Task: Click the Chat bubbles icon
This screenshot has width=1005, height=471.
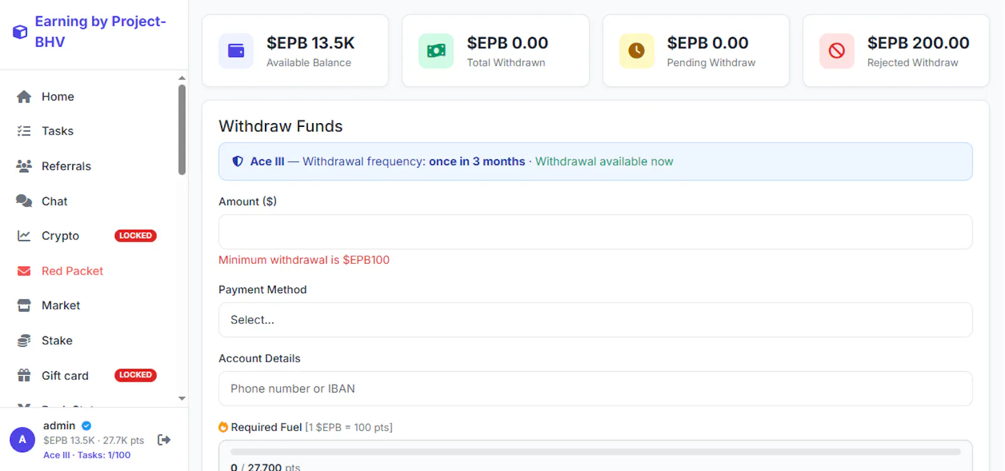Action: pyautogui.click(x=24, y=201)
